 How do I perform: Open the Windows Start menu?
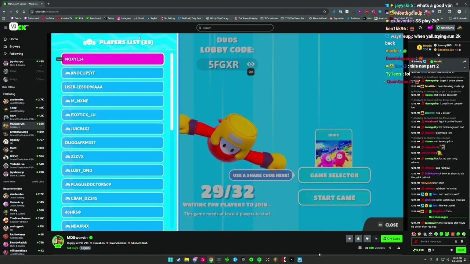coord(170,260)
